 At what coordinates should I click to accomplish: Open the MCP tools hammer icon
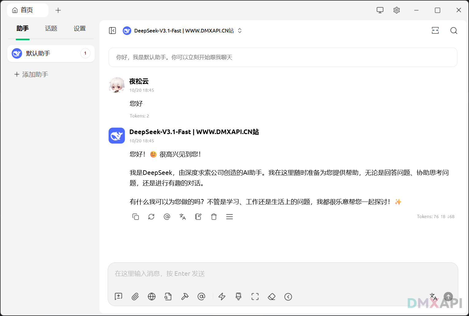185,297
